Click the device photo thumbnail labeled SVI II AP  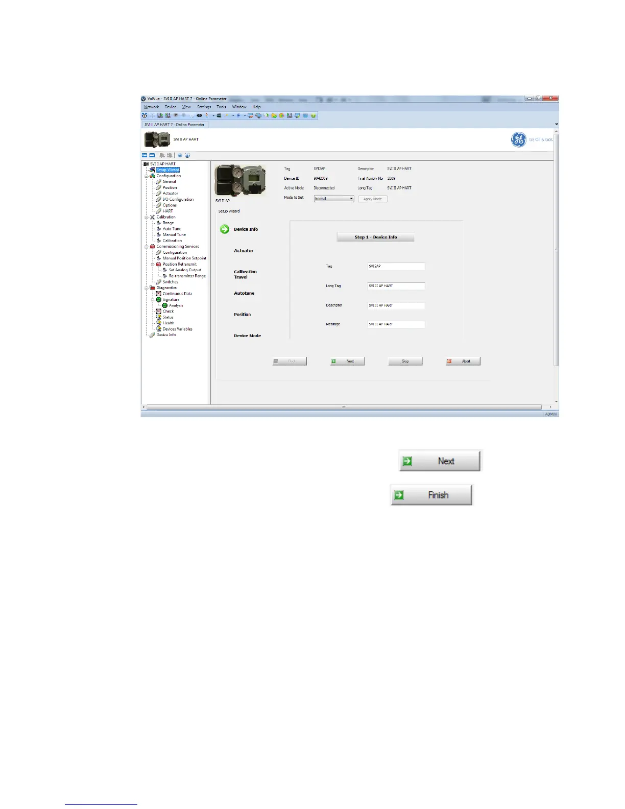pos(241,180)
